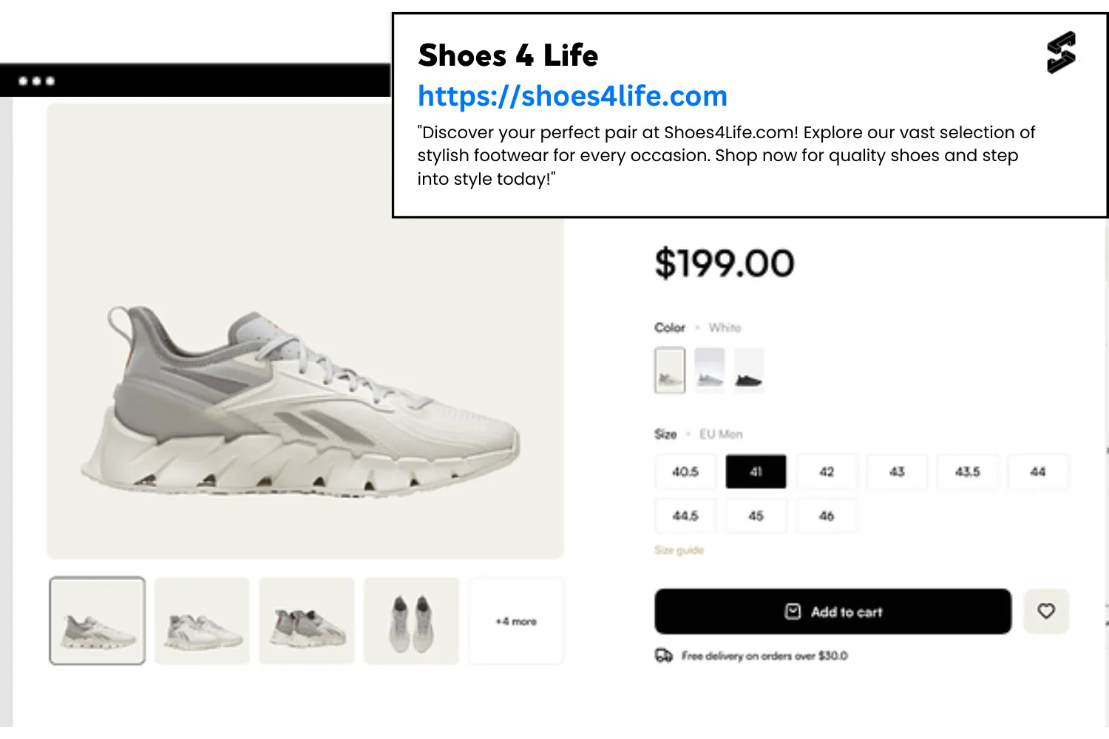Choose size 43.5
Image resolution: width=1109 pixels, height=739 pixels.
[x=967, y=471]
